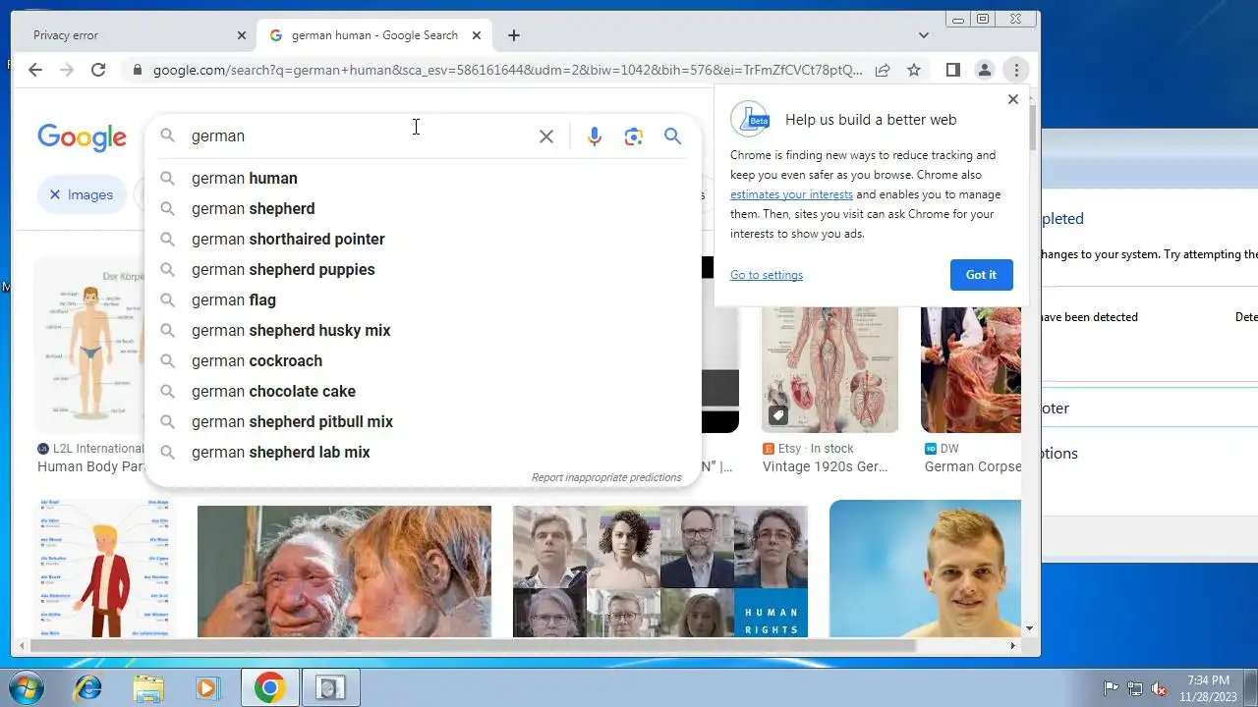Switch to the german human Google Search tab
Viewport: 1258px width, 707px height.
(373, 35)
